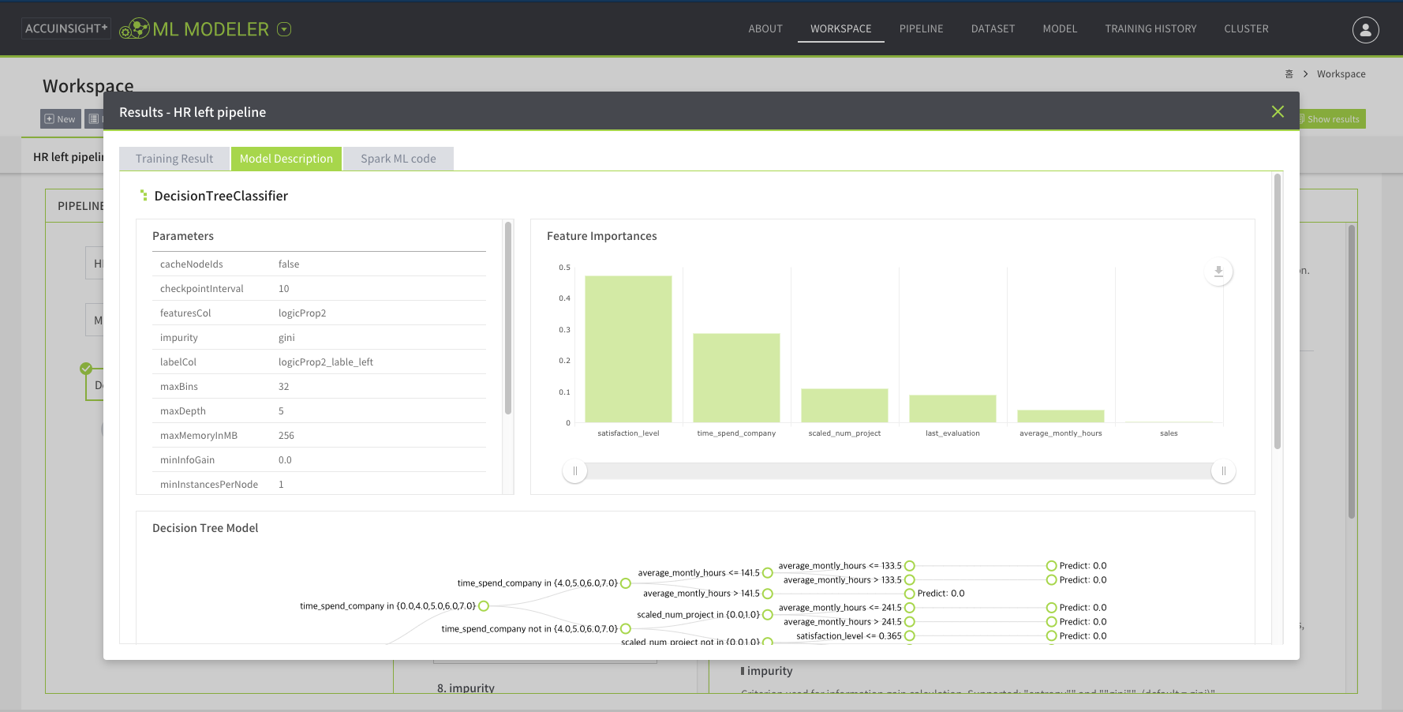Open the WORKSPACE menu
Screen dimensions: 1403x712
841,28
